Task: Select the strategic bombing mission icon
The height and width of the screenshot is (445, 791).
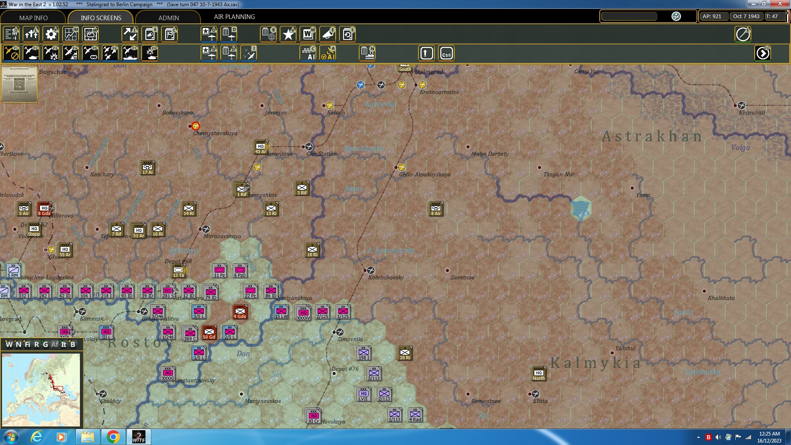Action: point(70,53)
